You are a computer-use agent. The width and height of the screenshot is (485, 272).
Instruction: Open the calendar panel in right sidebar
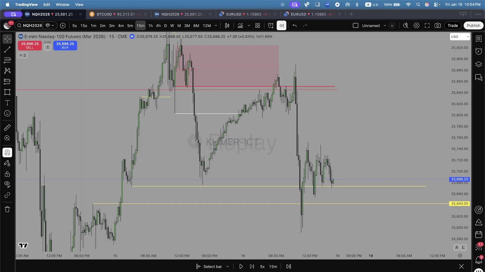pyautogui.click(x=479, y=235)
